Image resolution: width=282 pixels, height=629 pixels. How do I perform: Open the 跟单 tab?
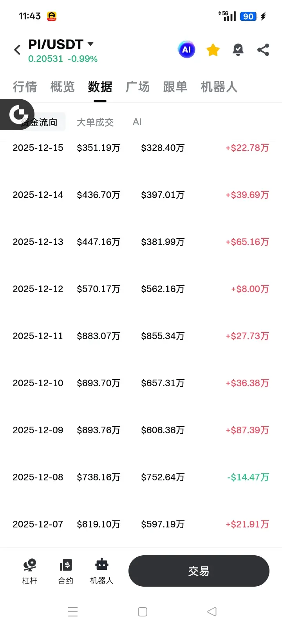[x=175, y=87]
